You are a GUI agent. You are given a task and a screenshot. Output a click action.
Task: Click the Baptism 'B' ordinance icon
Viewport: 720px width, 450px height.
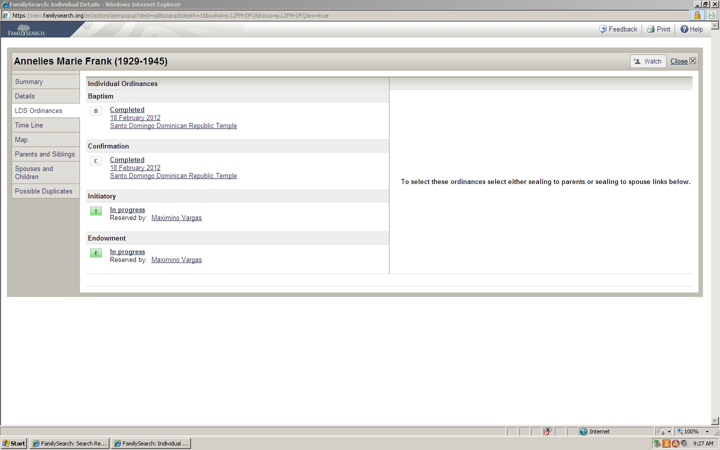coord(96,111)
